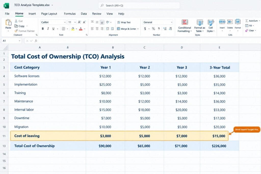Click the Borders grid icon

[x=63, y=29]
